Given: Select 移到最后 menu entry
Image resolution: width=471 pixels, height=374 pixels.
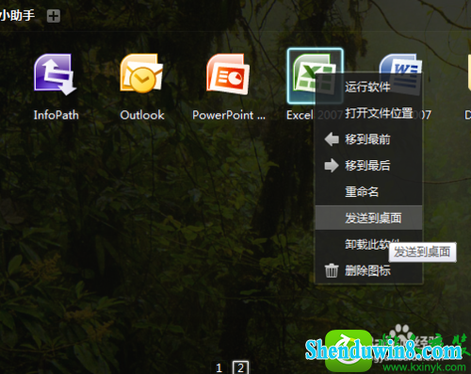Looking at the screenshot, I should click(368, 166).
